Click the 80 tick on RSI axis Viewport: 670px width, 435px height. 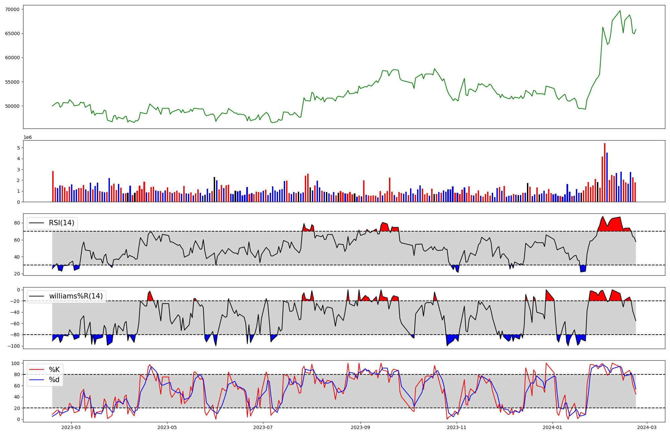point(17,223)
